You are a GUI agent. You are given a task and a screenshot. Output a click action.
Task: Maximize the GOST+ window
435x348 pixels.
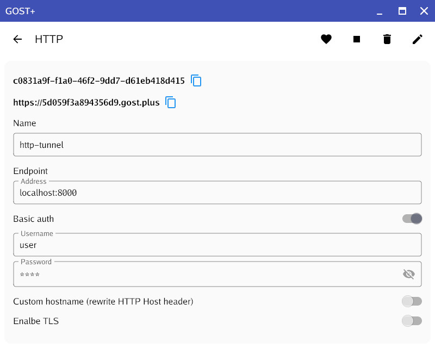point(402,11)
